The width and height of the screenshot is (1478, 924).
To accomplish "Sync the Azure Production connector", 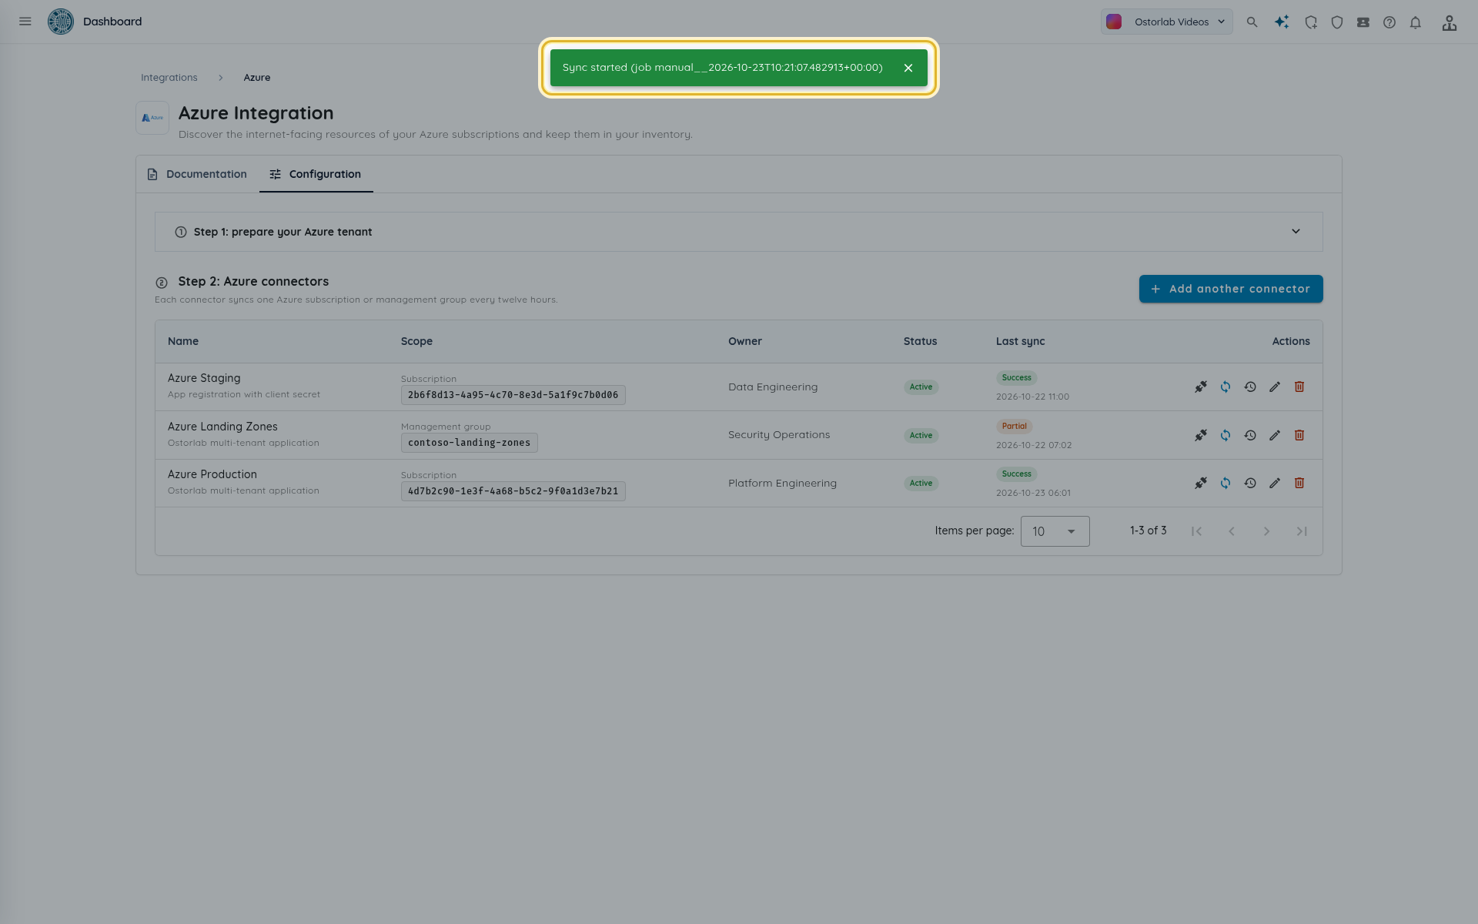I will click(1226, 484).
